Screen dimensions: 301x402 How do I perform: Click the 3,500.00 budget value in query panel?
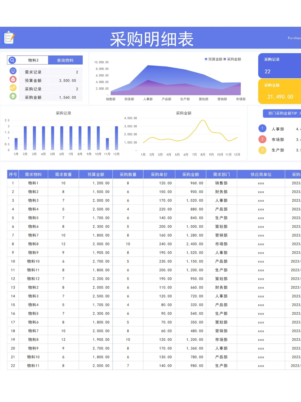point(67,81)
